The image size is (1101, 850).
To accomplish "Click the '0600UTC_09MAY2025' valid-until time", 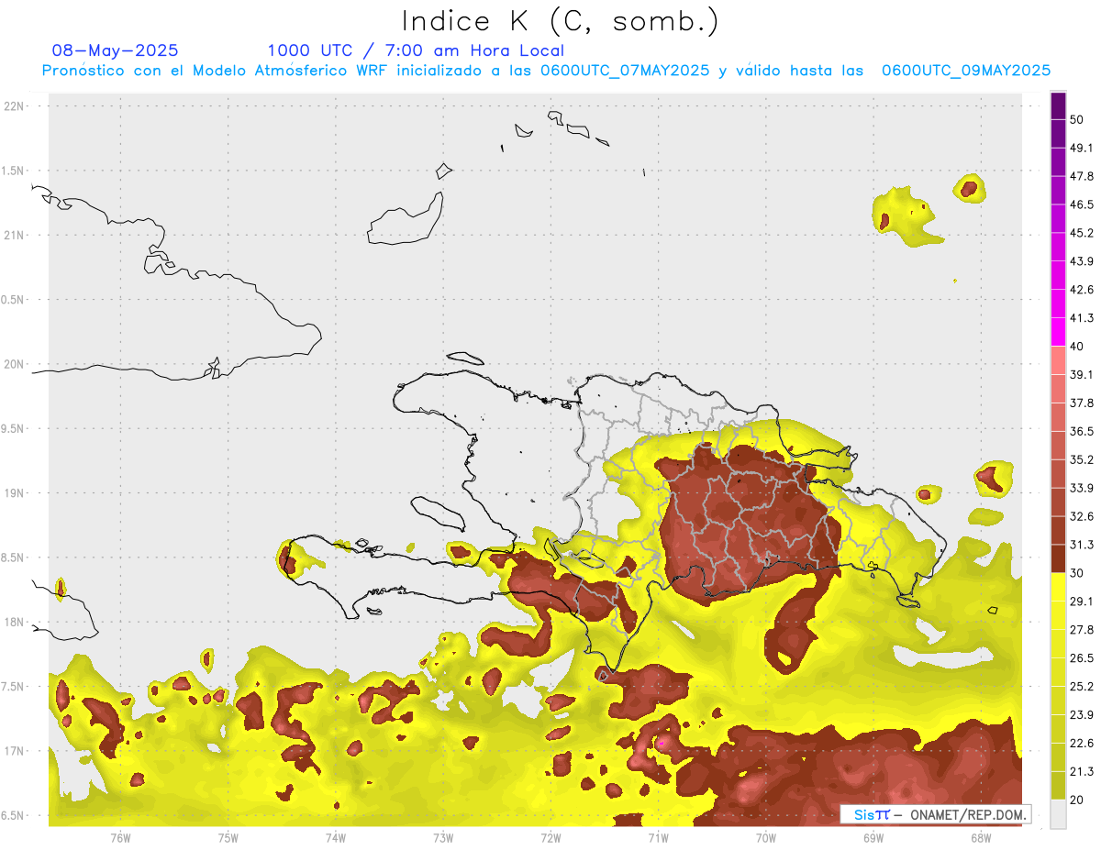I will pyautogui.click(x=966, y=71).
